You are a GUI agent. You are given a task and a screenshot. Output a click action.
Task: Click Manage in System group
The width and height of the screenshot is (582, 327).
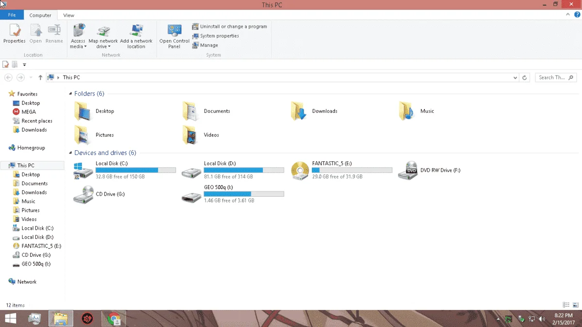click(205, 45)
